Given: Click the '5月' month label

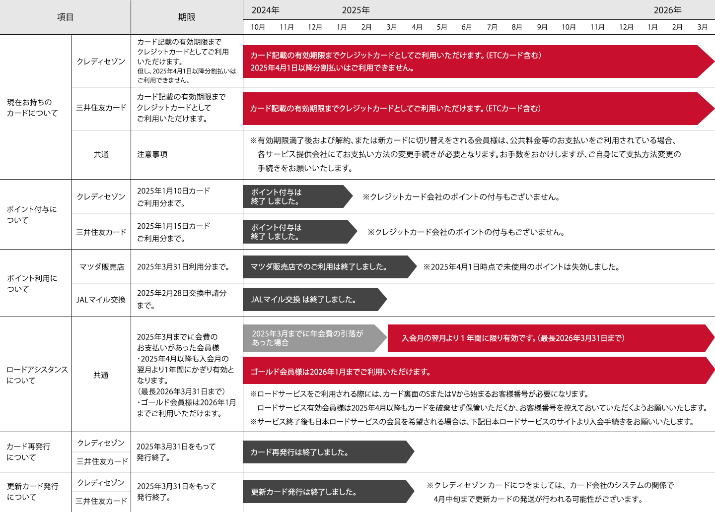Looking at the screenshot, I should point(442,27).
